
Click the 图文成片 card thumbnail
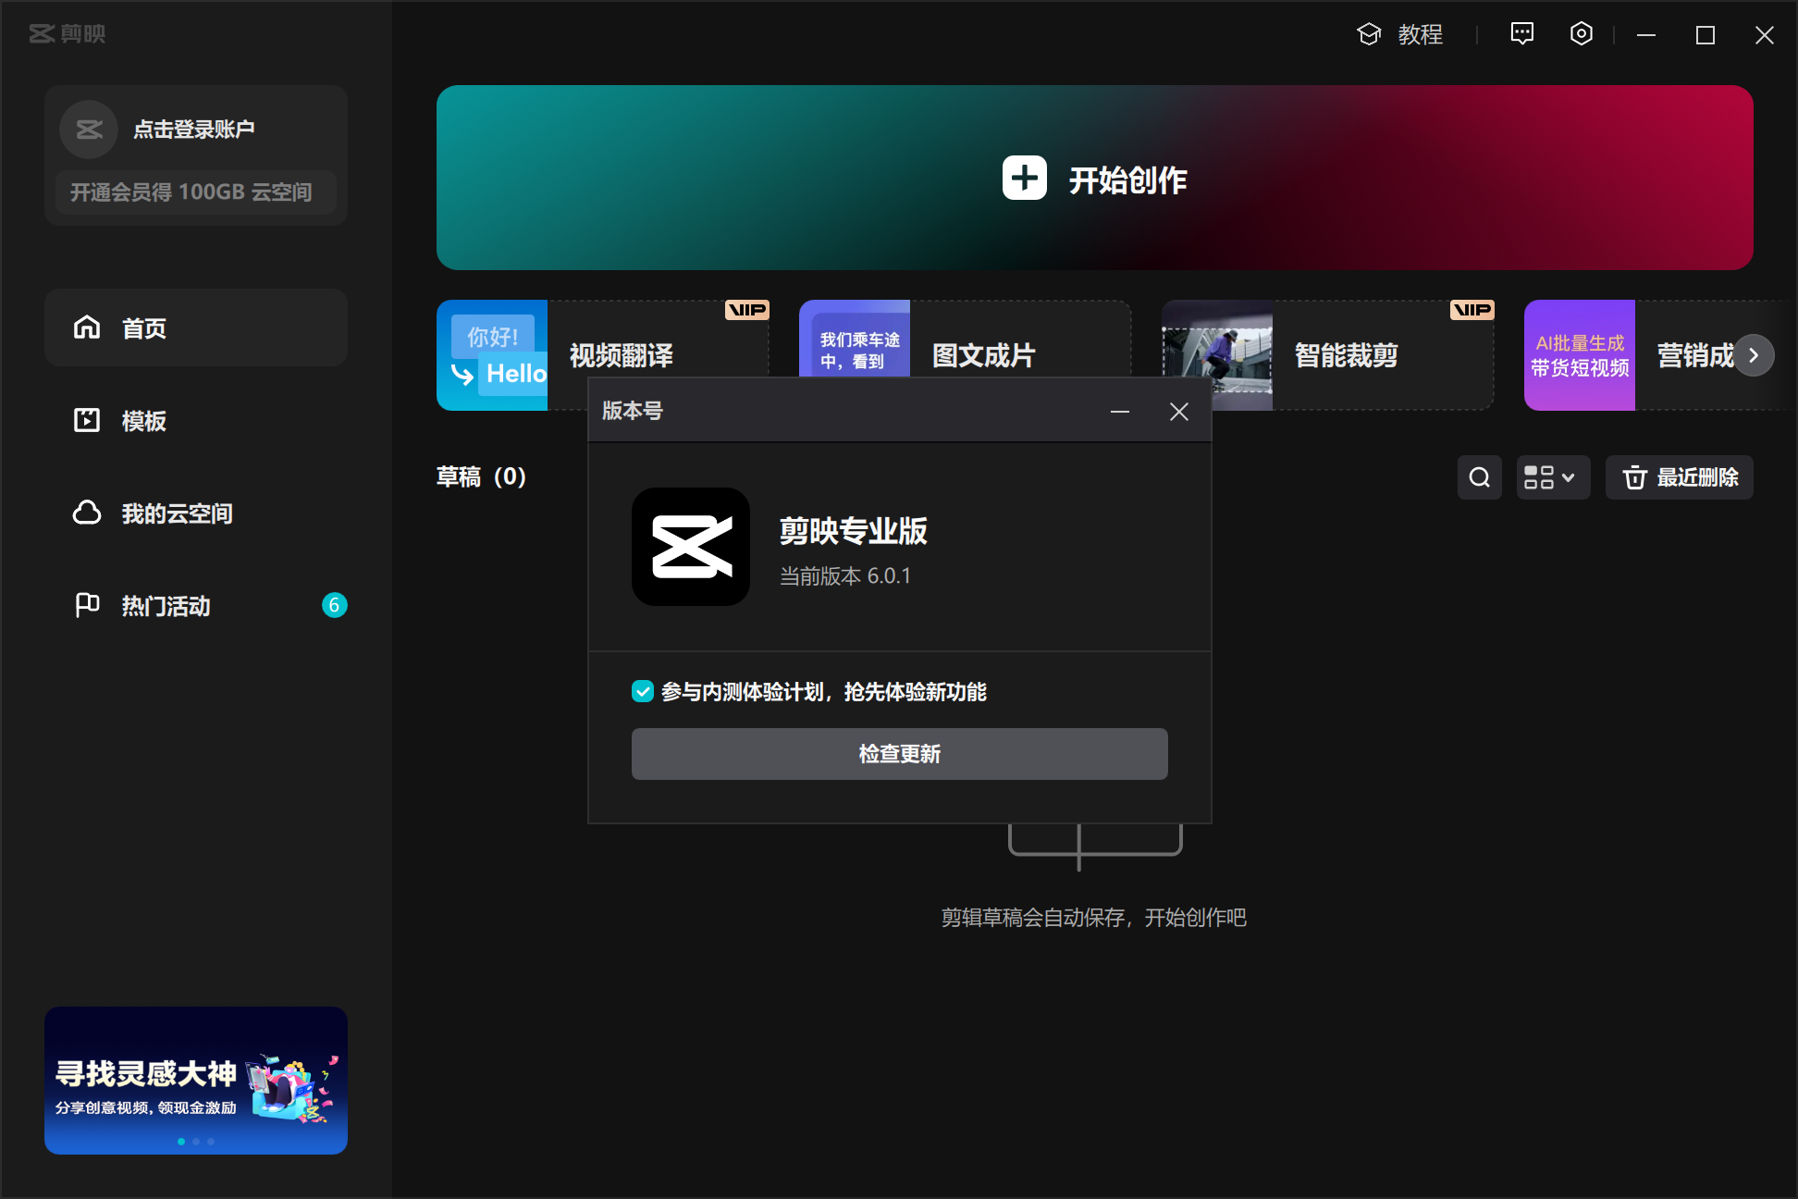coord(855,339)
